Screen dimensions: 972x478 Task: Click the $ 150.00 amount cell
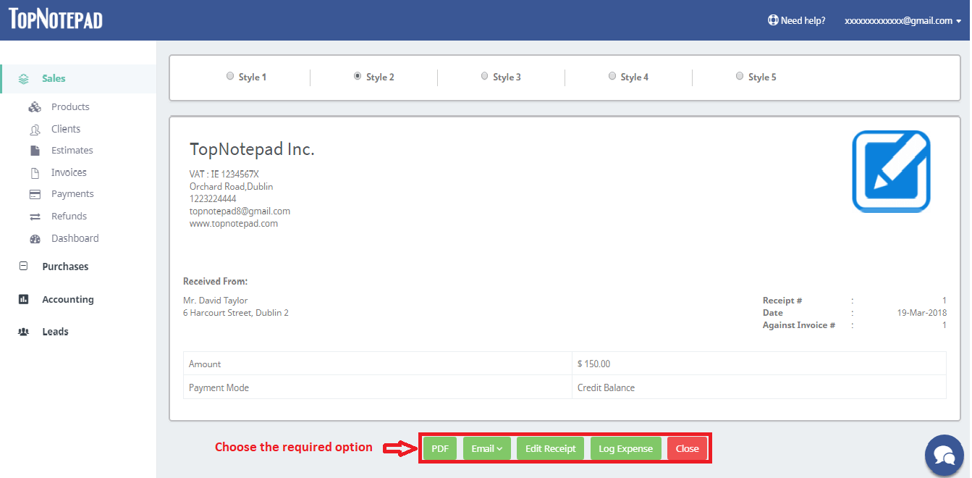point(758,364)
